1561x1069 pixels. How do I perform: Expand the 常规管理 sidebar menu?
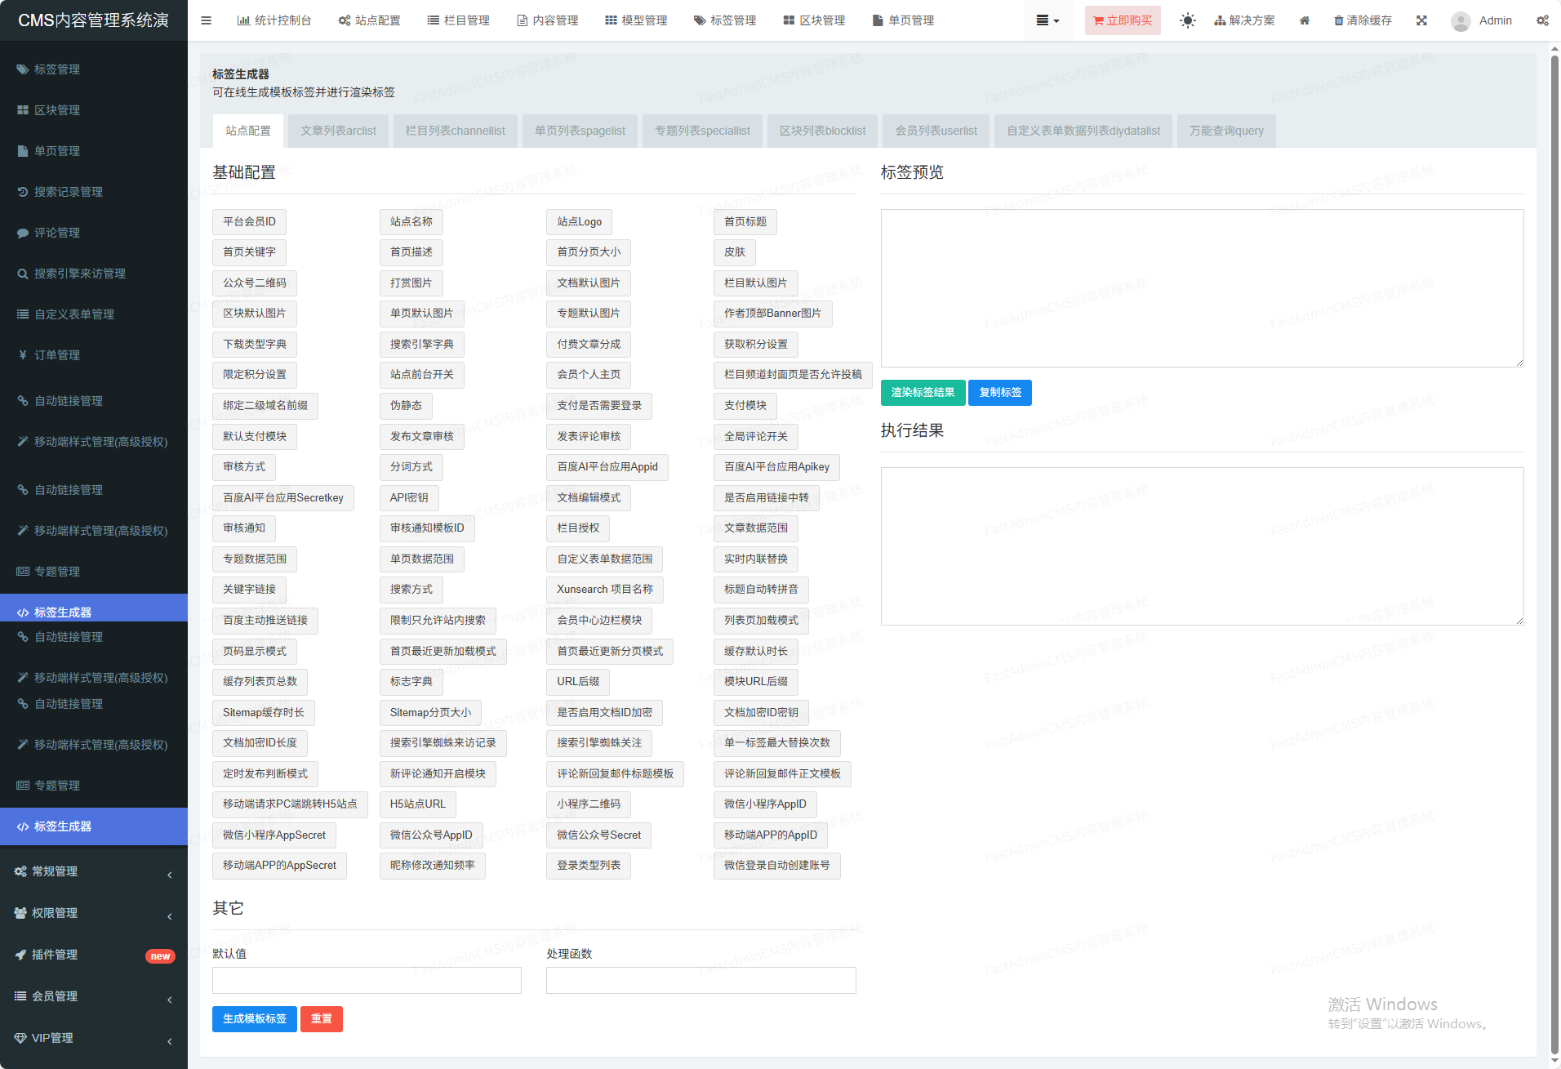tap(94, 871)
